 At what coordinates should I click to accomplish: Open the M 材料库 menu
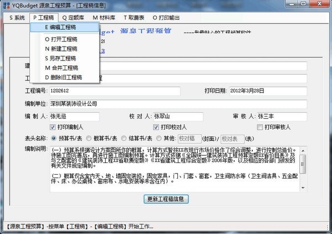tap(104, 18)
